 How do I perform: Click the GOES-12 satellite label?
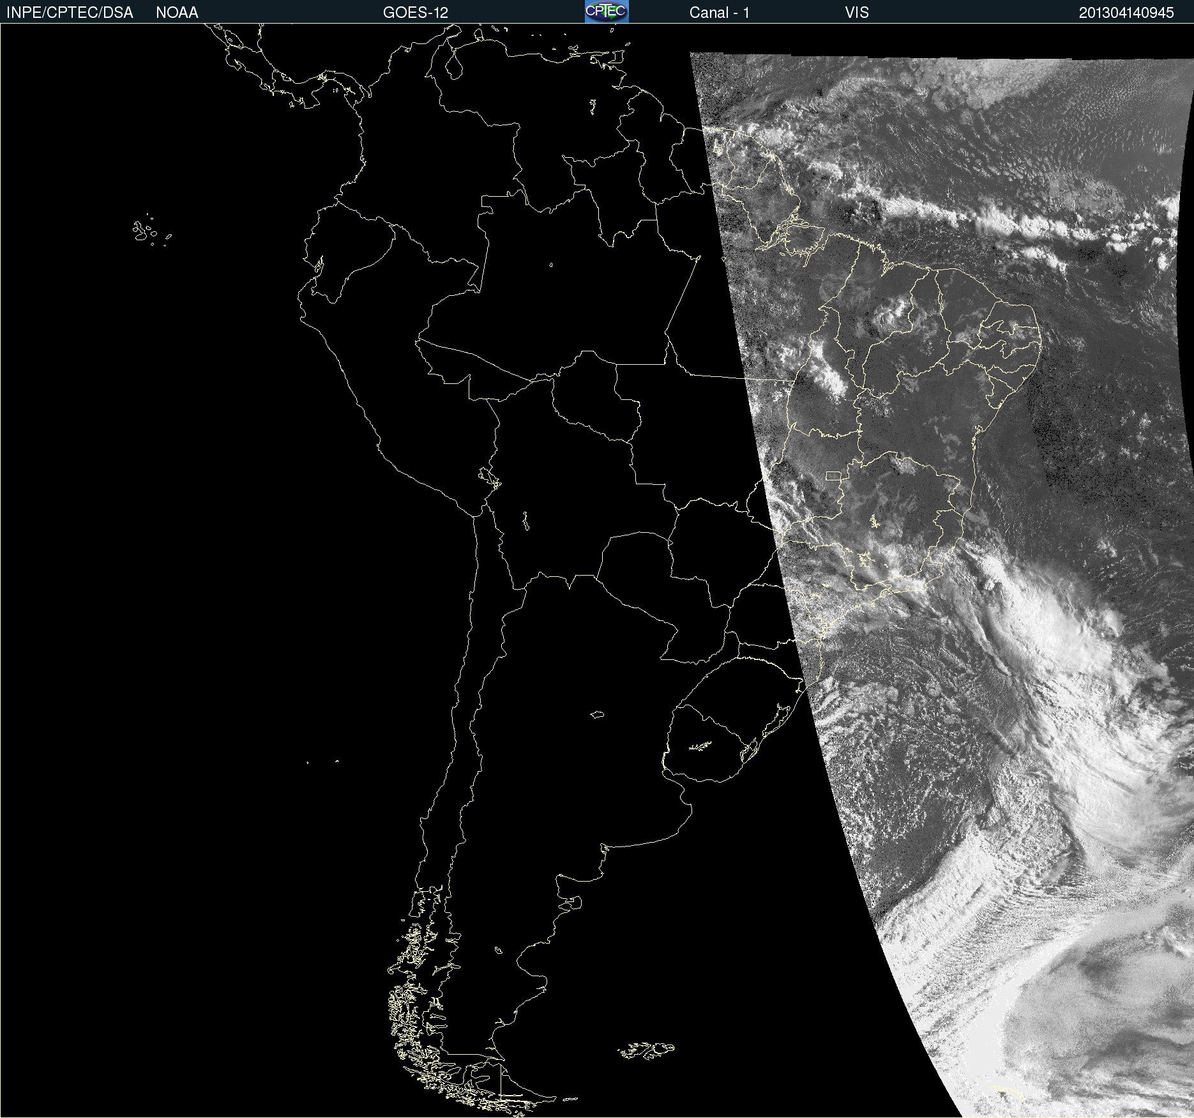pyautogui.click(x=416, y=13)
